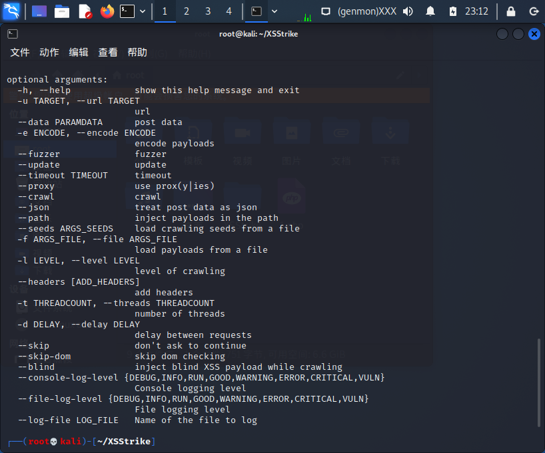Open the 动作 menu

[x=49, y=53]
